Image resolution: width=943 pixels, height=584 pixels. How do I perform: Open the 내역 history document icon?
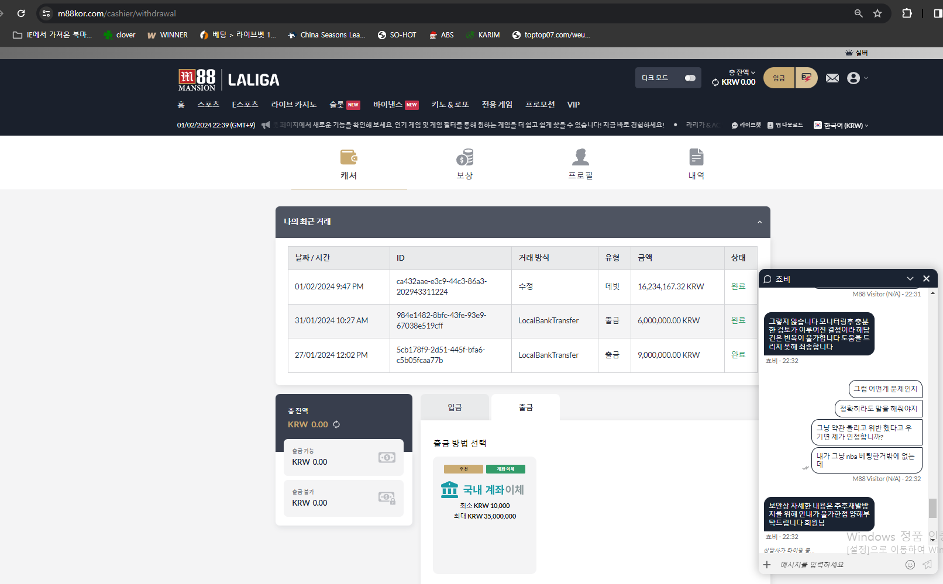(696, 158)
